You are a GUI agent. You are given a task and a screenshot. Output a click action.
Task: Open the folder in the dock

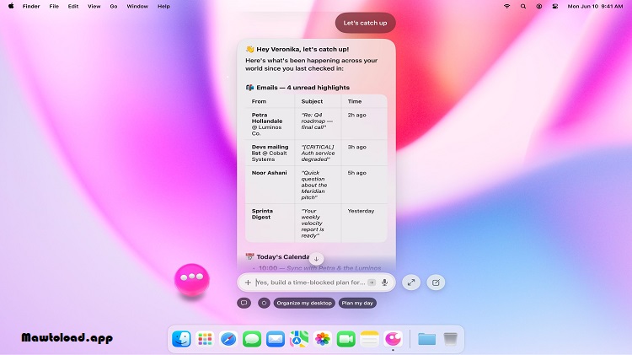[x=426, y=339]
